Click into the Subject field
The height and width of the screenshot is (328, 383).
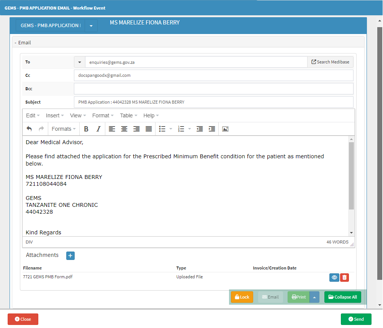pyautogui.click(x=213, y=102)
